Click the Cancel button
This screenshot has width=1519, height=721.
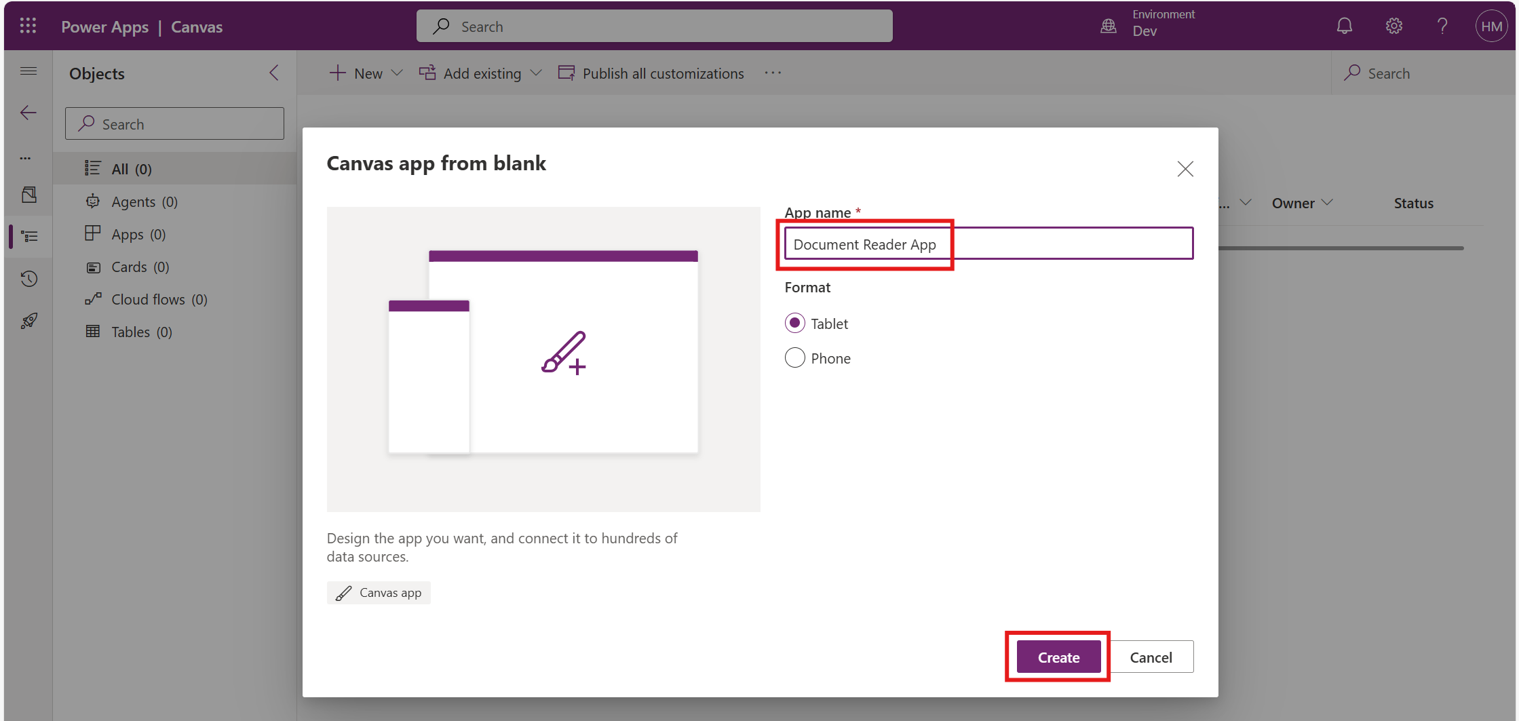(1151, 657)
